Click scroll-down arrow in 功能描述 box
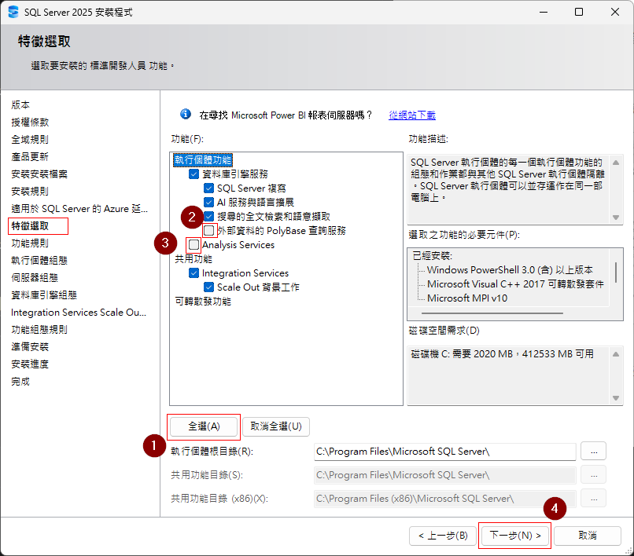This screenshot has width=634, height=556. pos(616,218)
